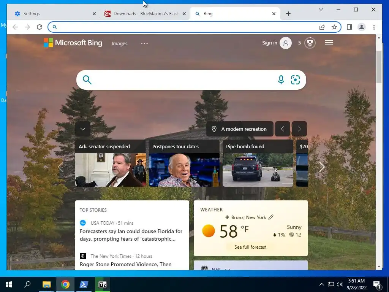
Task: Click the Sign in avatar icon
Action: click(x=286, y=43)
